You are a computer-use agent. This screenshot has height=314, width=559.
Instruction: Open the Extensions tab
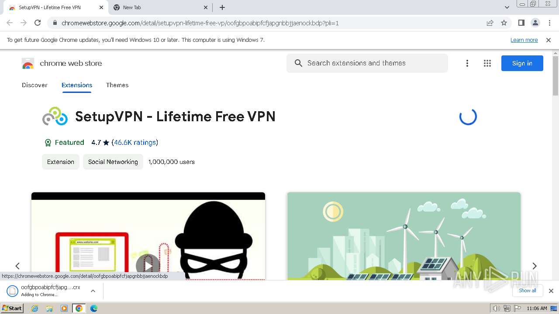pyautogui.click(x=77, y=85)
